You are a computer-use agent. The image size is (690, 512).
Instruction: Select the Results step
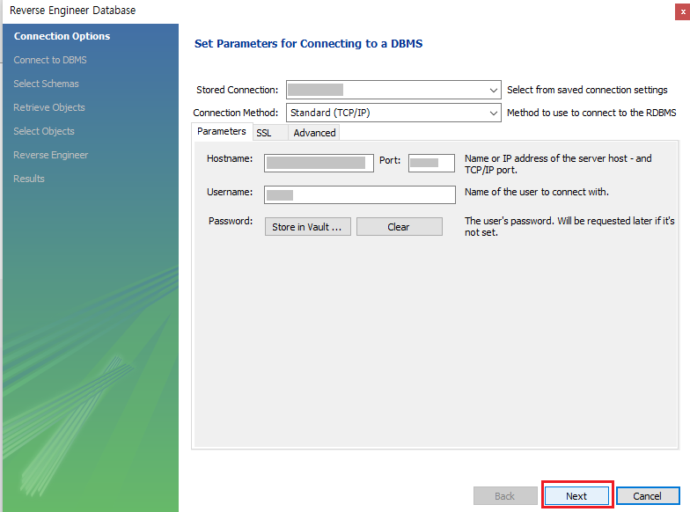(x=29, y=179)
